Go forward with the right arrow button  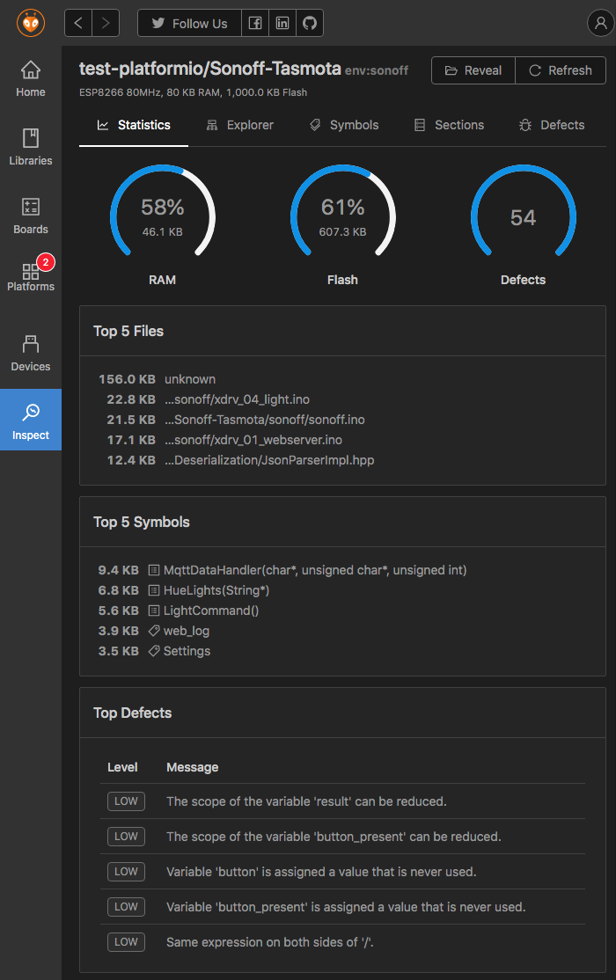tap(106, 23)
